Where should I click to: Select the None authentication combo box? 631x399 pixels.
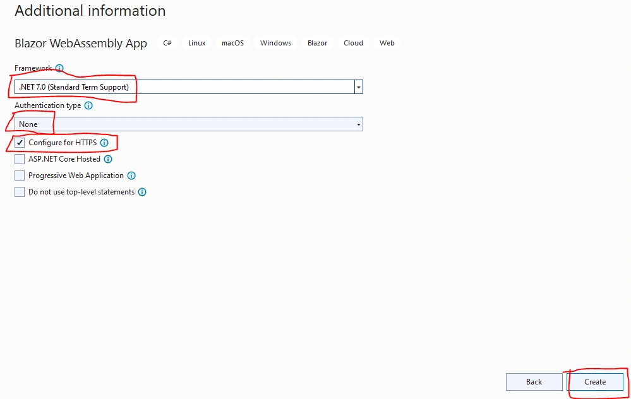189,124
